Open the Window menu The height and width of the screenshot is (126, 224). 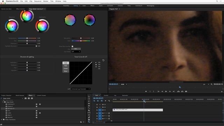tap(58, 1)
